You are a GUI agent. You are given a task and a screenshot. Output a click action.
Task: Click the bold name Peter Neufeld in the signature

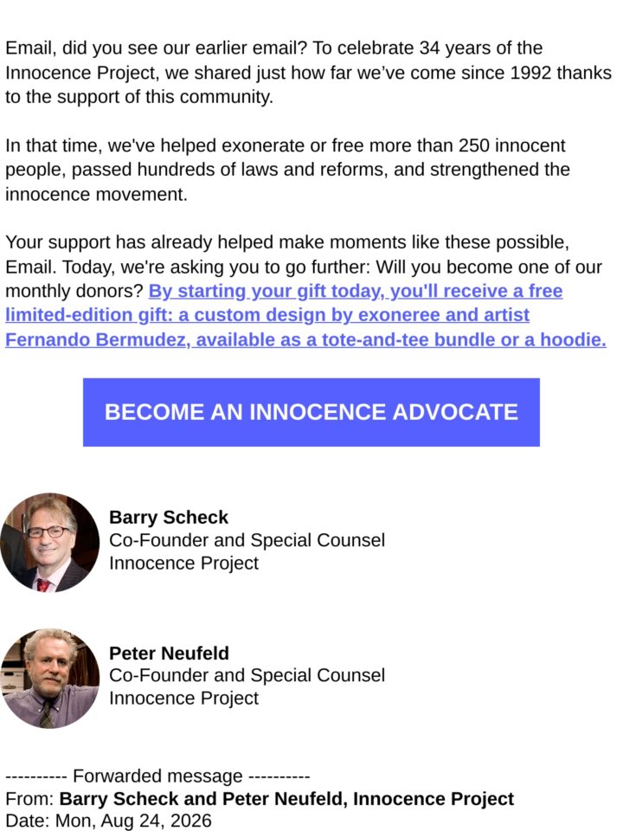pos(169,653)
